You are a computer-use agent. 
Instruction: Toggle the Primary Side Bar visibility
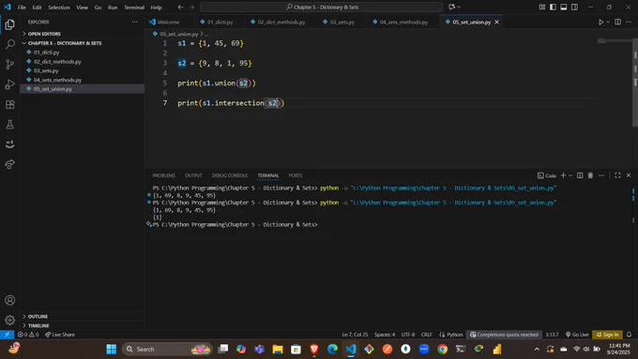coord(553,7)
